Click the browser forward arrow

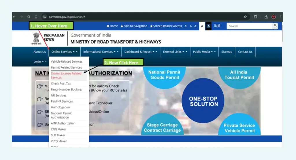pos(21,17)
